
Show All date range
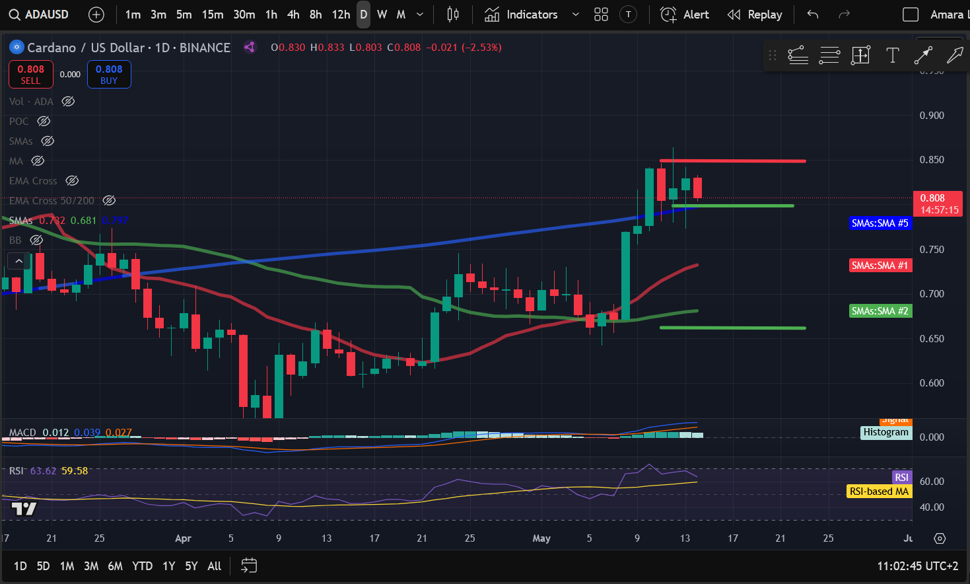point(214,566)
